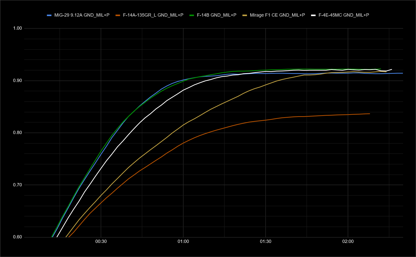
Task: Click the 1.00 y-axis label
Action: 18,28
